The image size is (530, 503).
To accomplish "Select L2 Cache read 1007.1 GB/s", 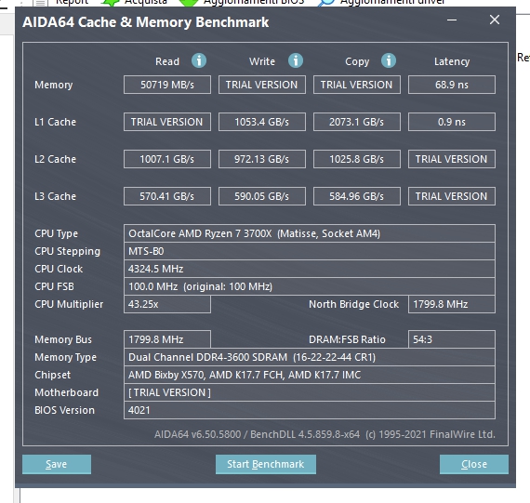I will [167, 159].
